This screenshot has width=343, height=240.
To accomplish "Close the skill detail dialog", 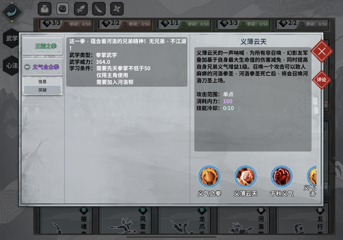I will coord(321,51).
